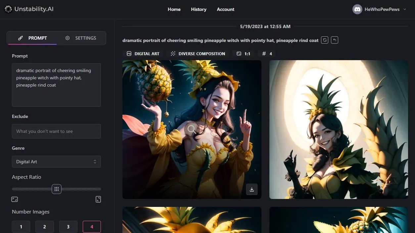Expand the HeWhoPewPews account menu

[x=404, y=9]
